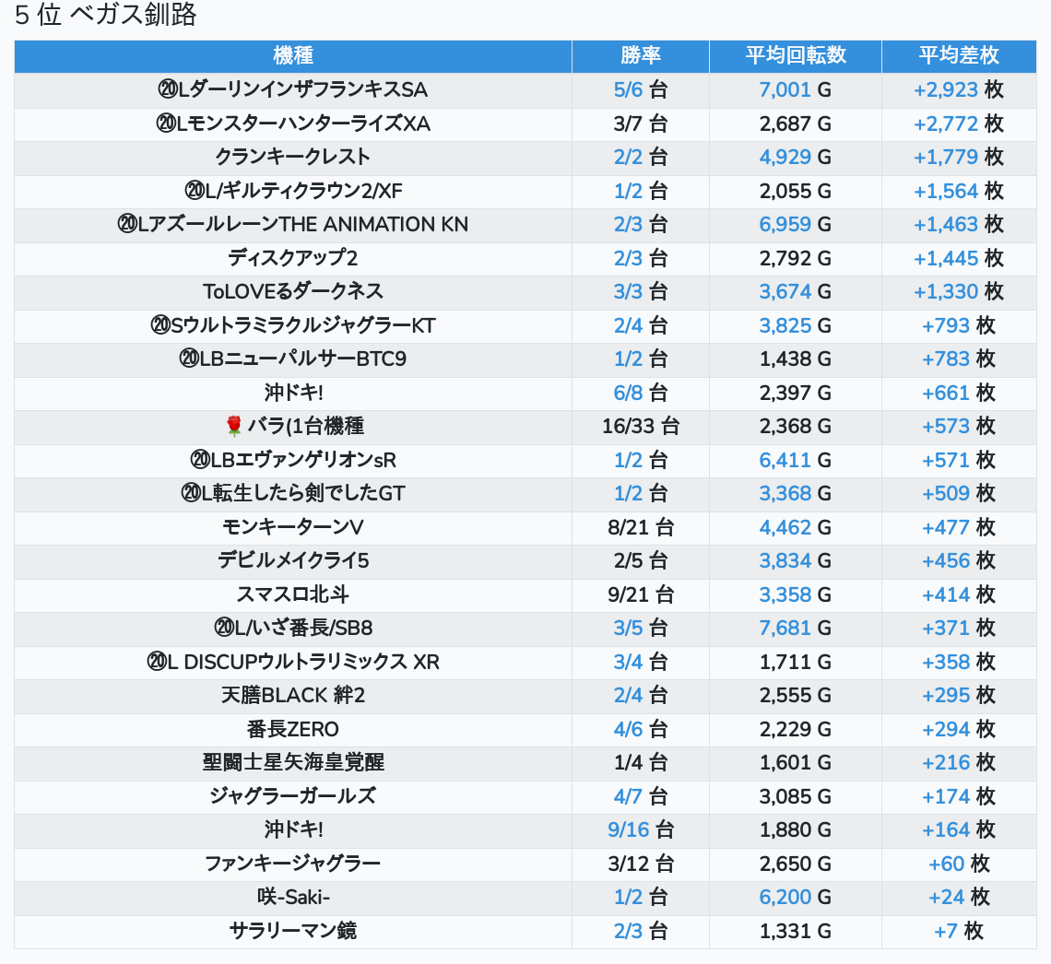Screen dimensions: 1051x964
Task: Select the spin count "2,792 G"
Action: [x=796, y=258]
